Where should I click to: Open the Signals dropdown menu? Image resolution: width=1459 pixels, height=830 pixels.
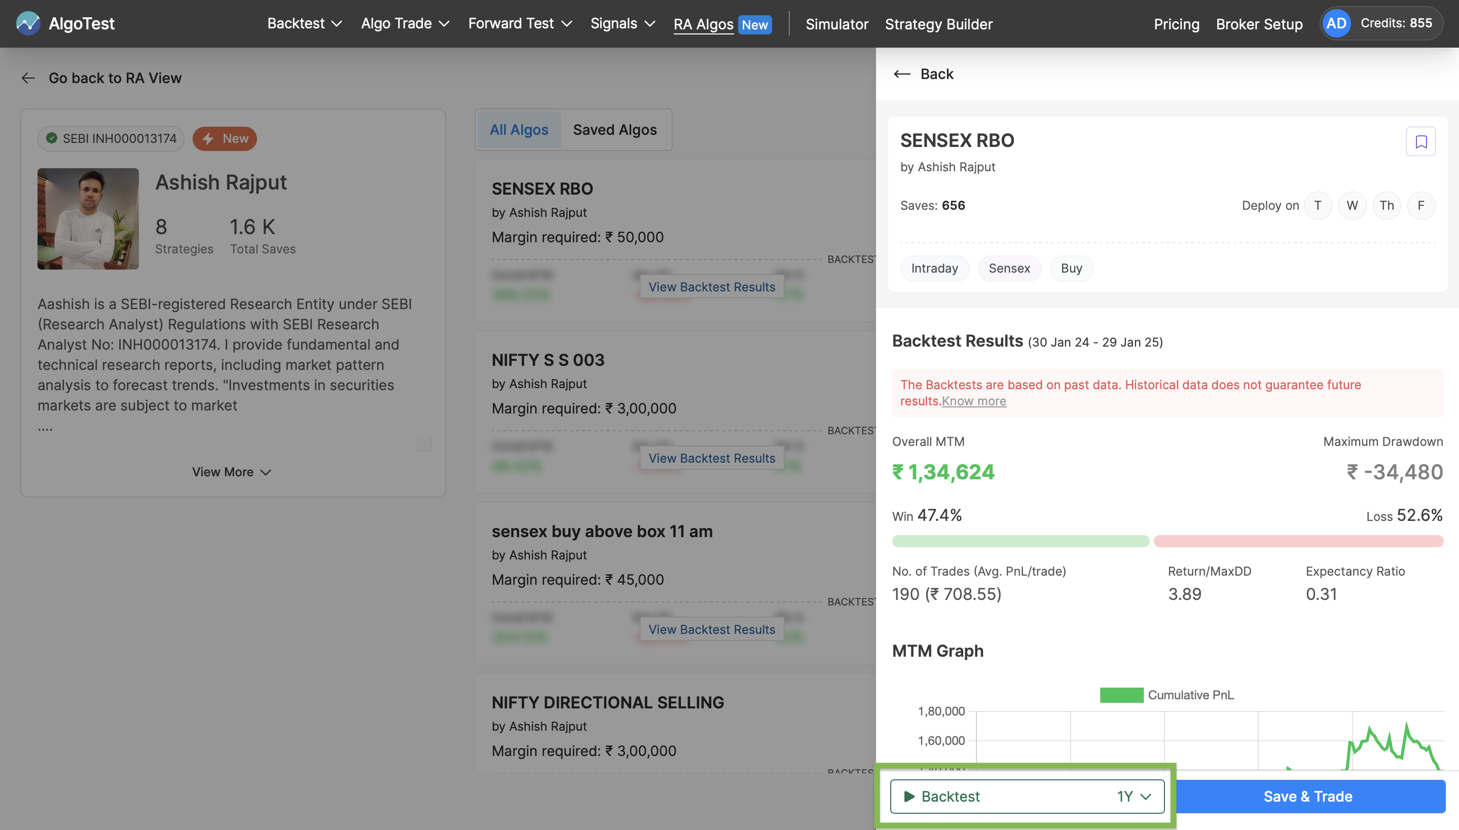pos(623,23)
